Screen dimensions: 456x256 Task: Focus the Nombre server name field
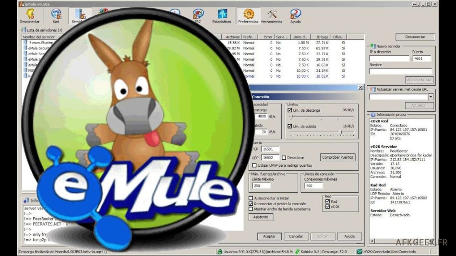coord(400,71)
